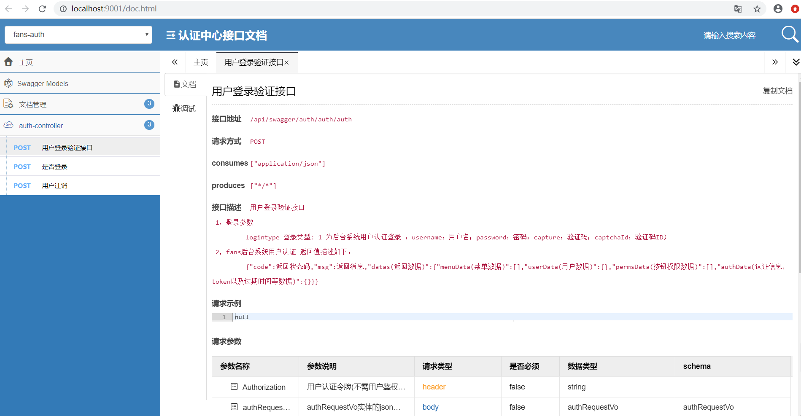Viewport: 801px width, 416px height.
Task: Click the null request example line
Action: pos(502,317)
